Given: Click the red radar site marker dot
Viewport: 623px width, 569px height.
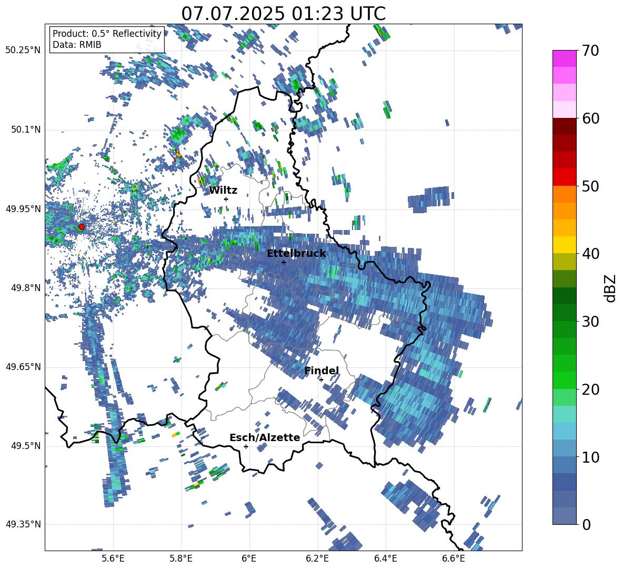Looking at the screenshot, I should point(82,227).
